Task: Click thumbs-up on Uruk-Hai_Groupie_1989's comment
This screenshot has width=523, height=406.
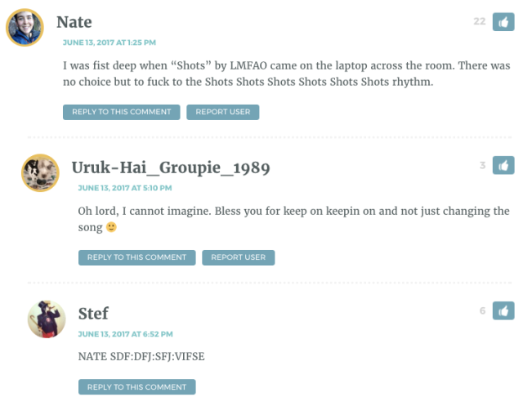Action: 503,165
